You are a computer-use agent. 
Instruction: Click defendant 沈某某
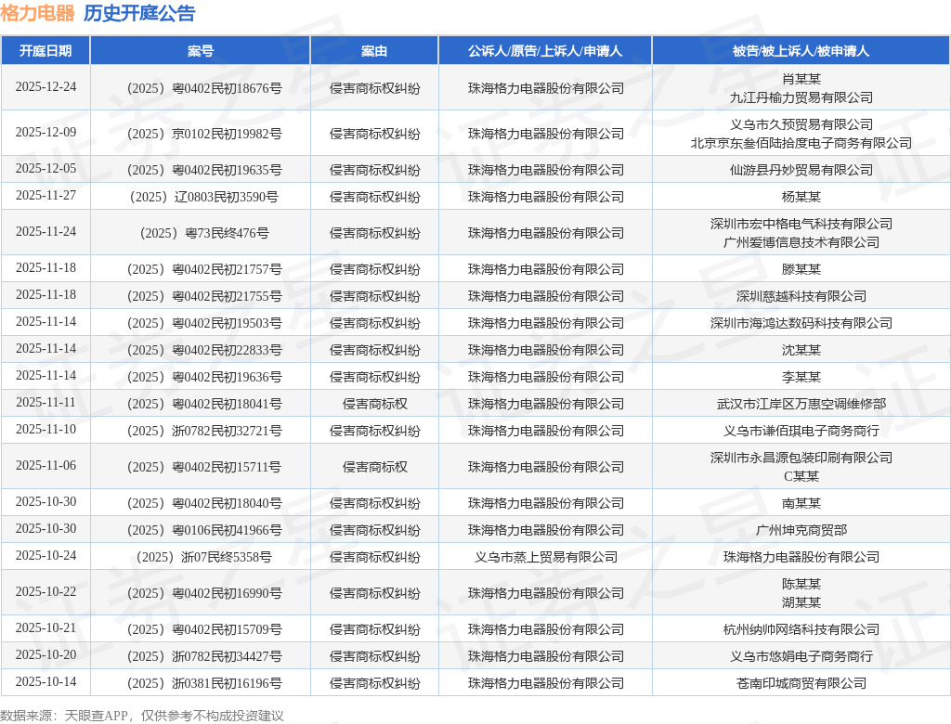(x=801, y=351)
